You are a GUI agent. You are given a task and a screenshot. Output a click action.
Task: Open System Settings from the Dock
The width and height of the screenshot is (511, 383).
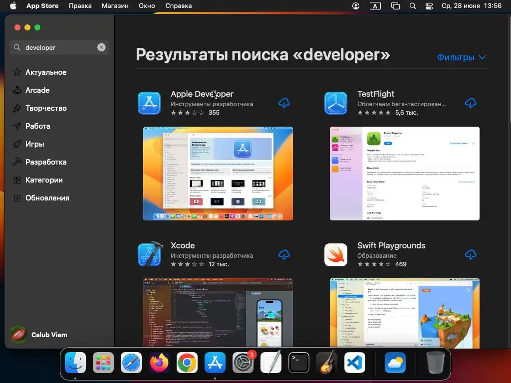243,363
